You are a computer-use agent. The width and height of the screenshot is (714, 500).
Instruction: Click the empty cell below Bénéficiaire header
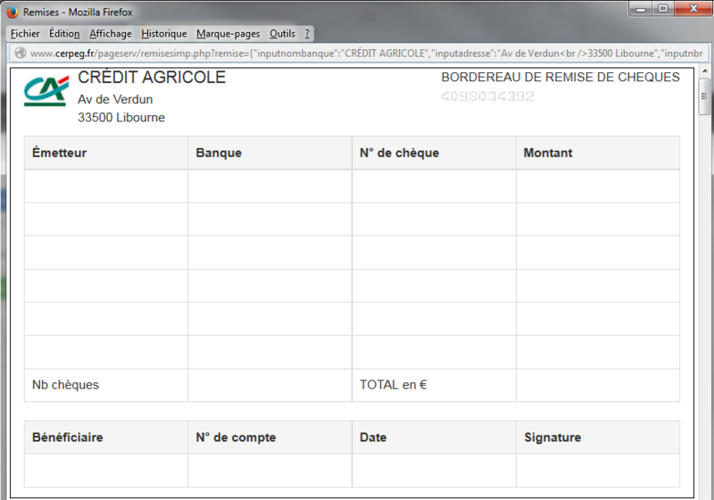(106, 471)
